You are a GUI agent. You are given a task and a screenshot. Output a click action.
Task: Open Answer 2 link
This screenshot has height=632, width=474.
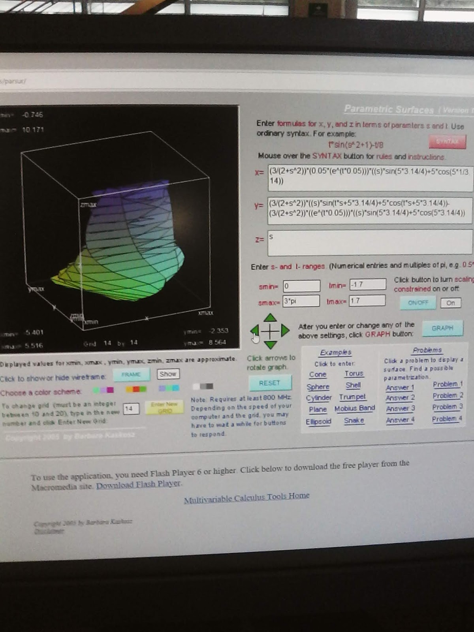coord(400,398)
